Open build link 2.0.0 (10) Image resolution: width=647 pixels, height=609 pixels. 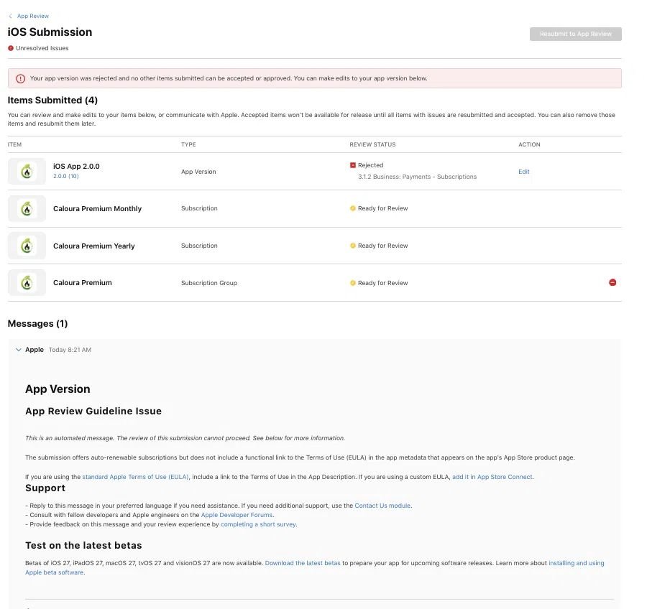coord(65,176)
